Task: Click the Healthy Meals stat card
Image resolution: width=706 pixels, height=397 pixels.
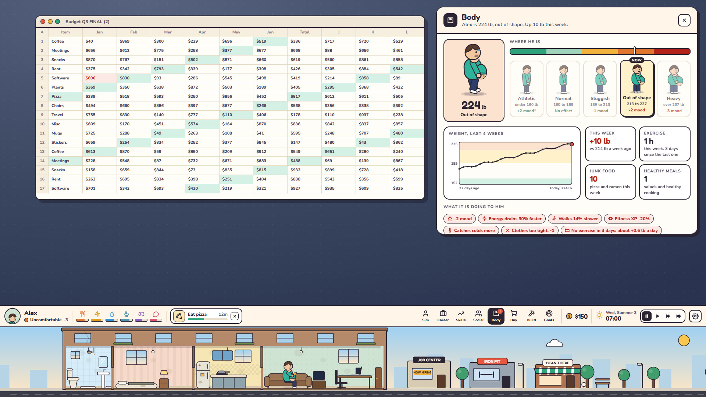Action: pos(665,182)
